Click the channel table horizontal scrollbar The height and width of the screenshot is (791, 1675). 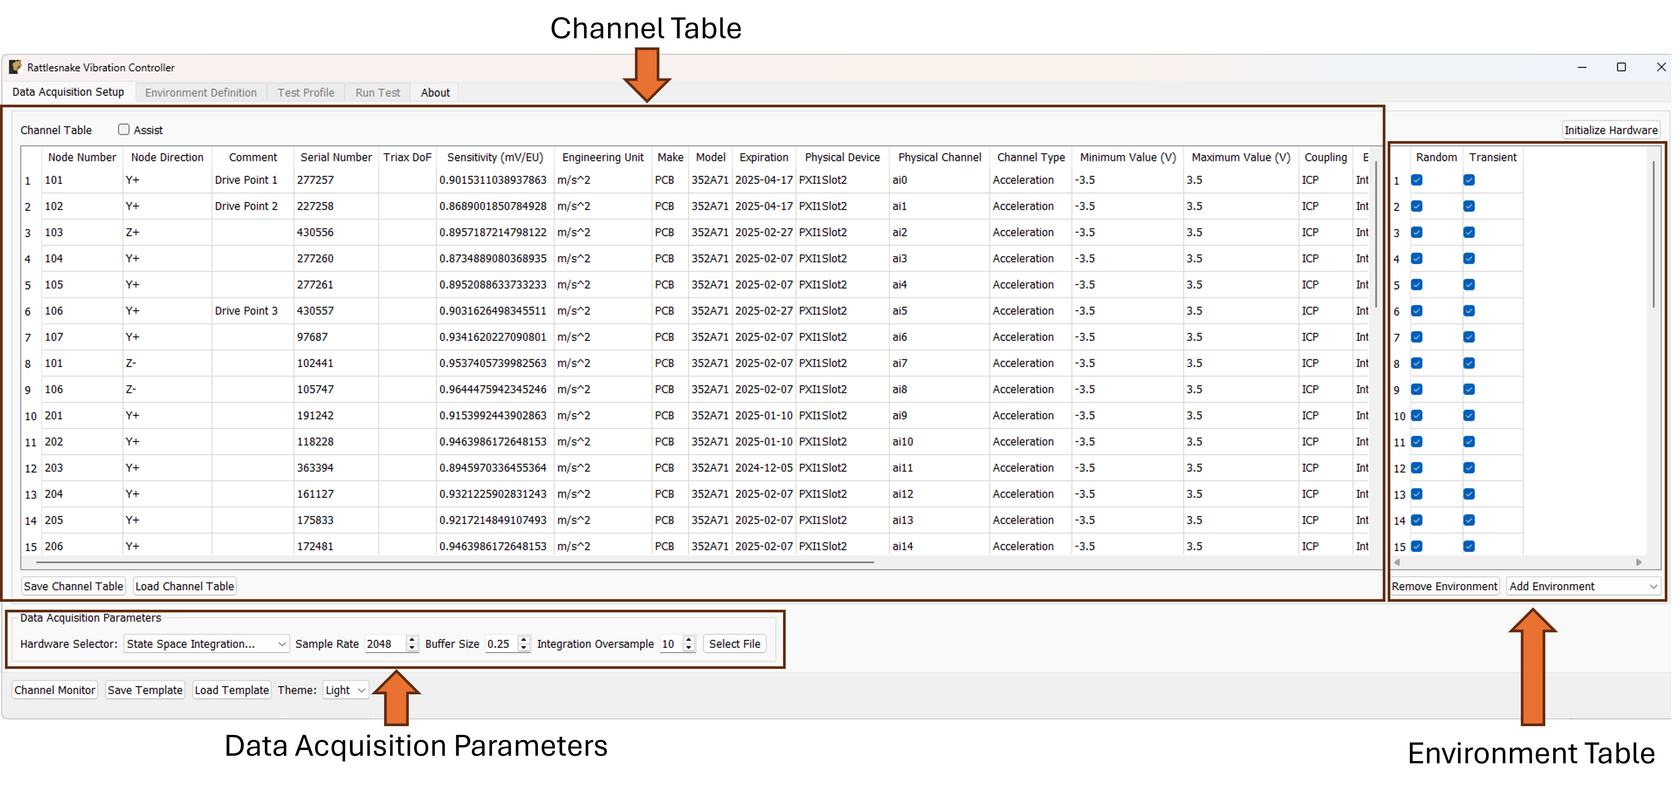coord(455,562)
